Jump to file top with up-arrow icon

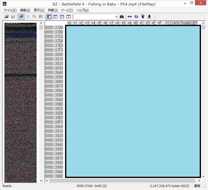tap(143, 17)
